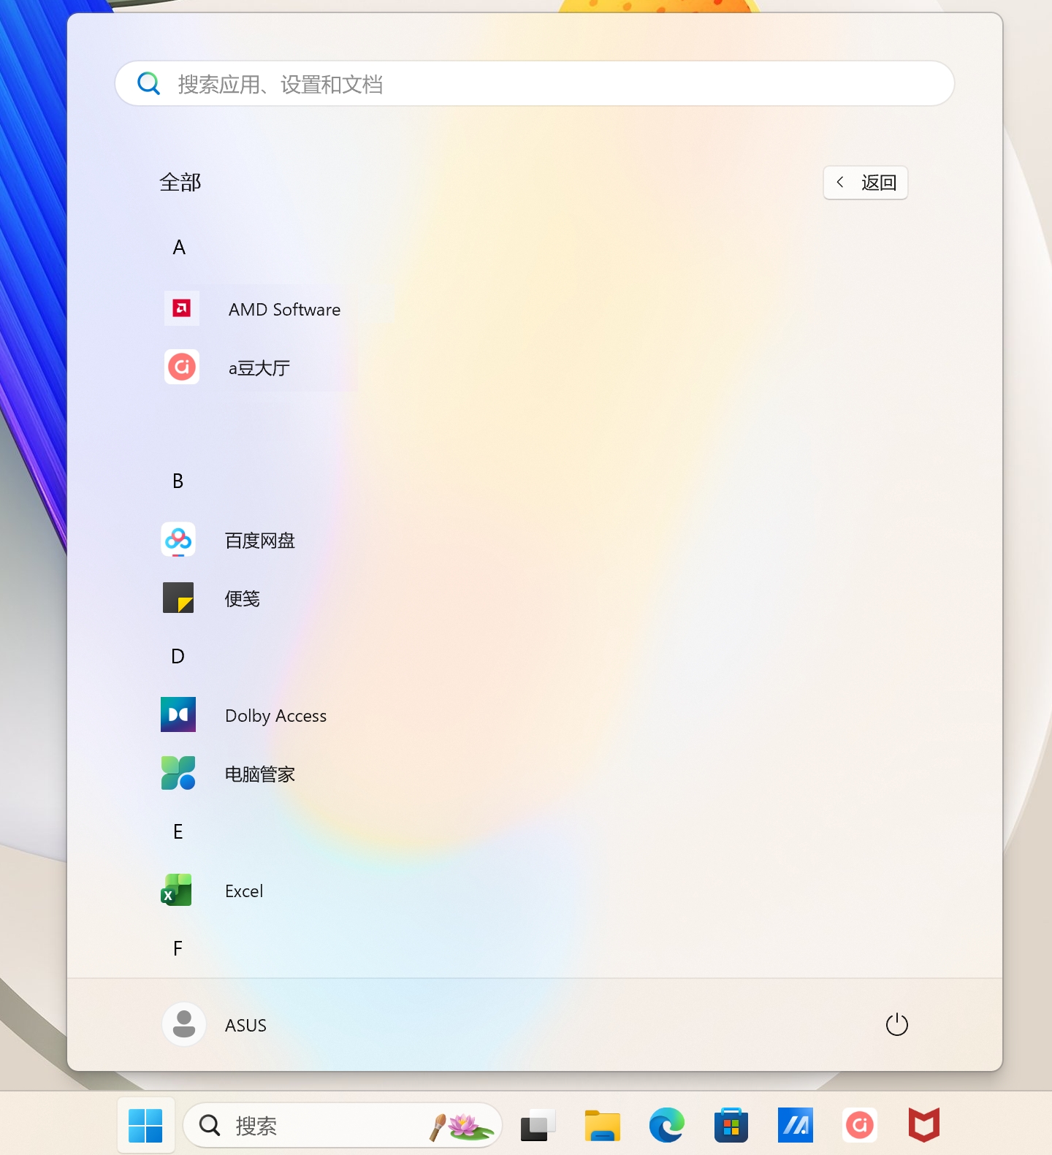Select the letter F section header
1052x1155 pixels.
point(178,949)
